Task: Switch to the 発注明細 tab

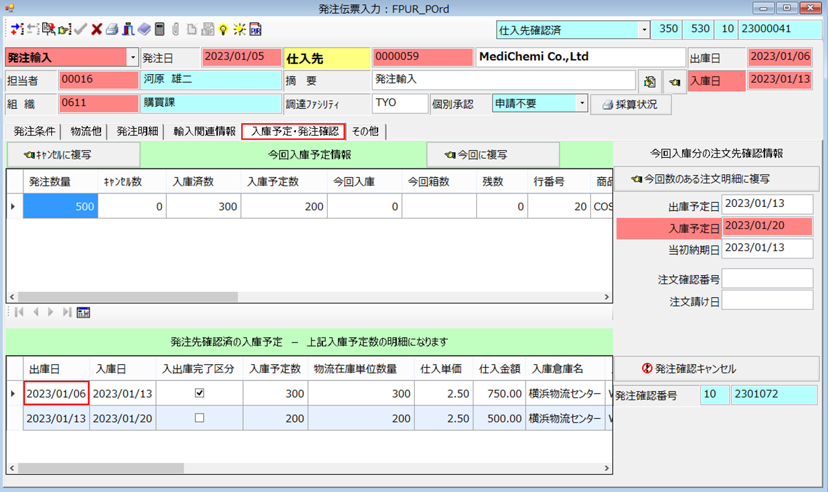Action: (137, 131)
